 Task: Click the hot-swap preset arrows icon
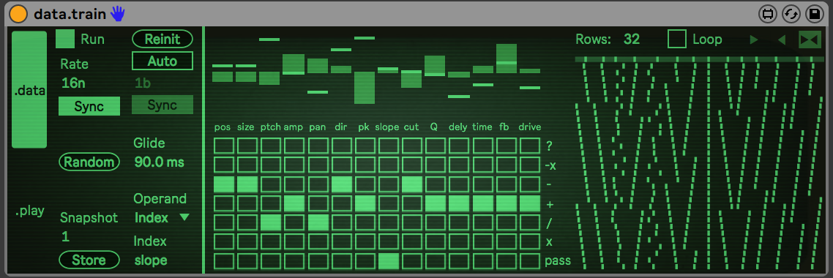pyautogui.click(x=791, y=15)
